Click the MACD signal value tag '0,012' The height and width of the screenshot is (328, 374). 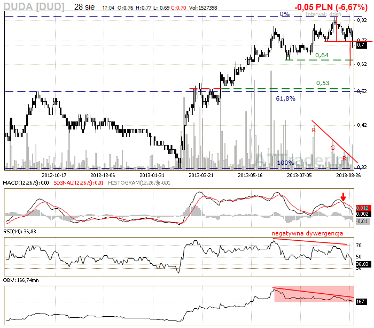click(x=362, y=208)
